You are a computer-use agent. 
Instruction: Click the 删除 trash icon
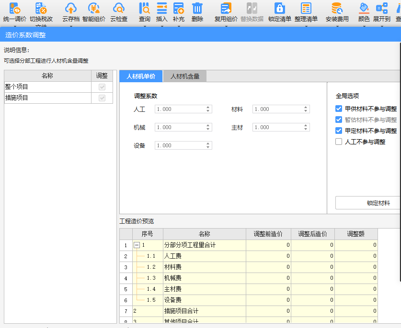pyautogui.click(x=197, y=9)
